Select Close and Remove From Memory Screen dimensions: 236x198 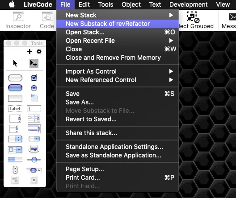click(118, 58)
